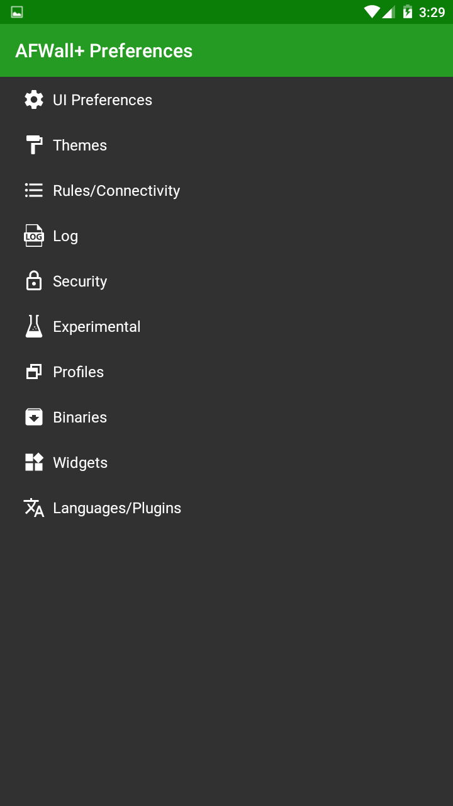Open the Binaries preferences
Viewport: 453px width, 806px height.
[80, 417]
